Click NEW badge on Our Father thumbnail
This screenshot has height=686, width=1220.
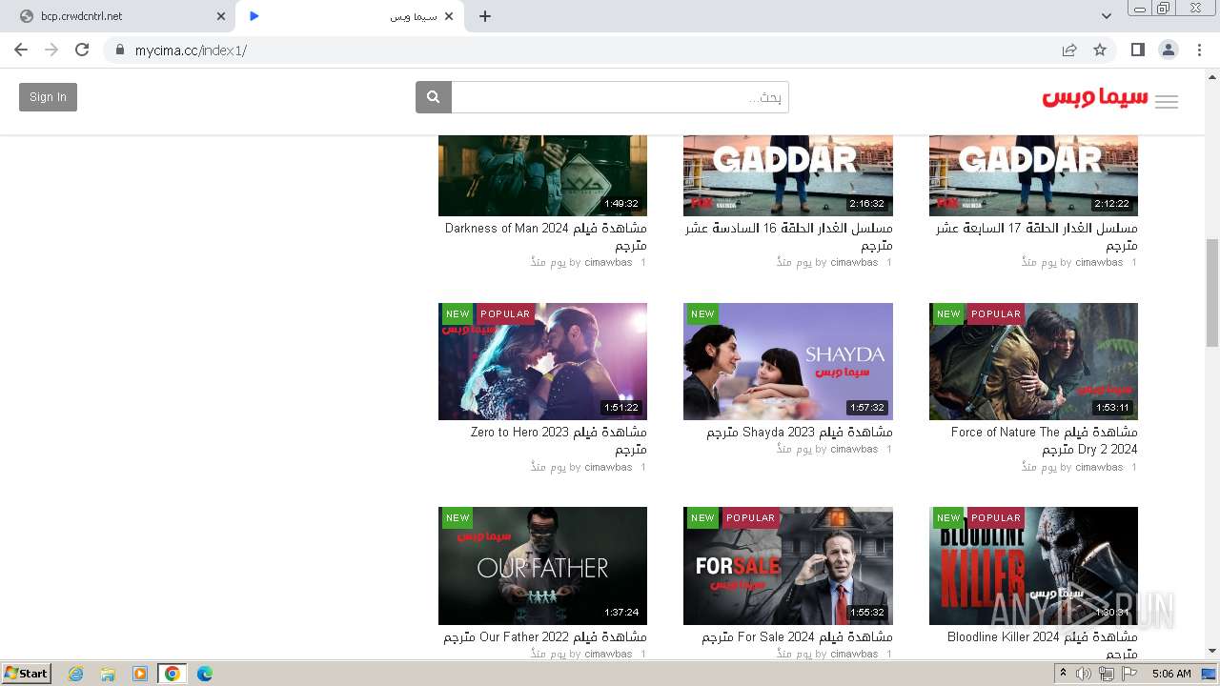point(457,518)
